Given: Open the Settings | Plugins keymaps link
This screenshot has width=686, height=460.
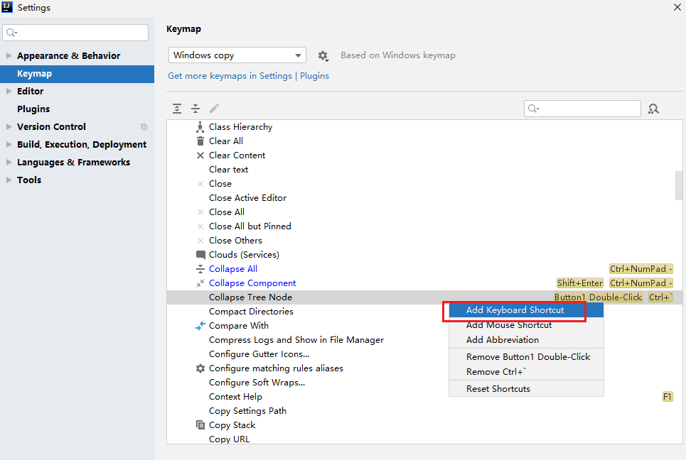Looking at the screenshot, I should (249, 76).
